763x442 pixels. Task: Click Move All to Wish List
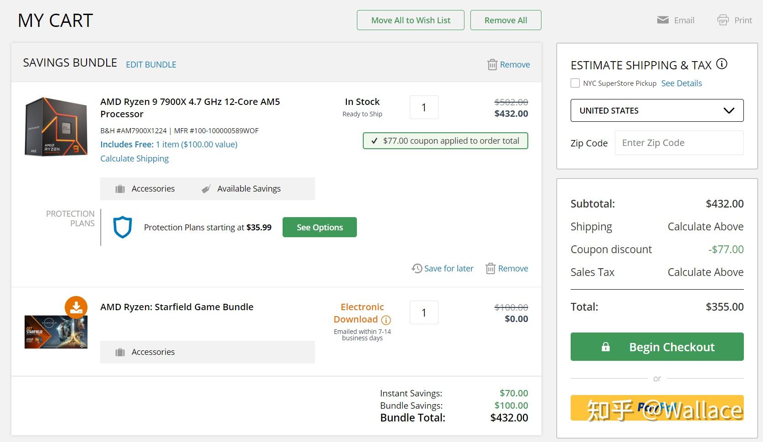(410, 20)
